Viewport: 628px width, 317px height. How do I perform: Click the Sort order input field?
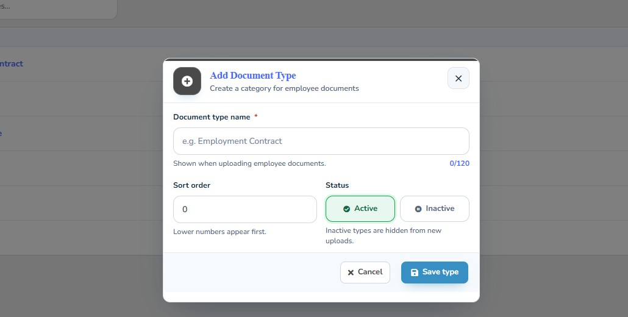244,209
